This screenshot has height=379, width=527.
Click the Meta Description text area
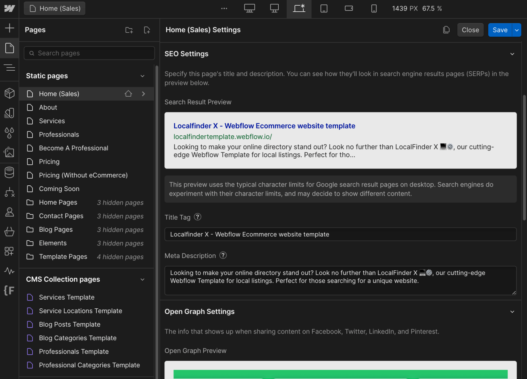point(340,280)
